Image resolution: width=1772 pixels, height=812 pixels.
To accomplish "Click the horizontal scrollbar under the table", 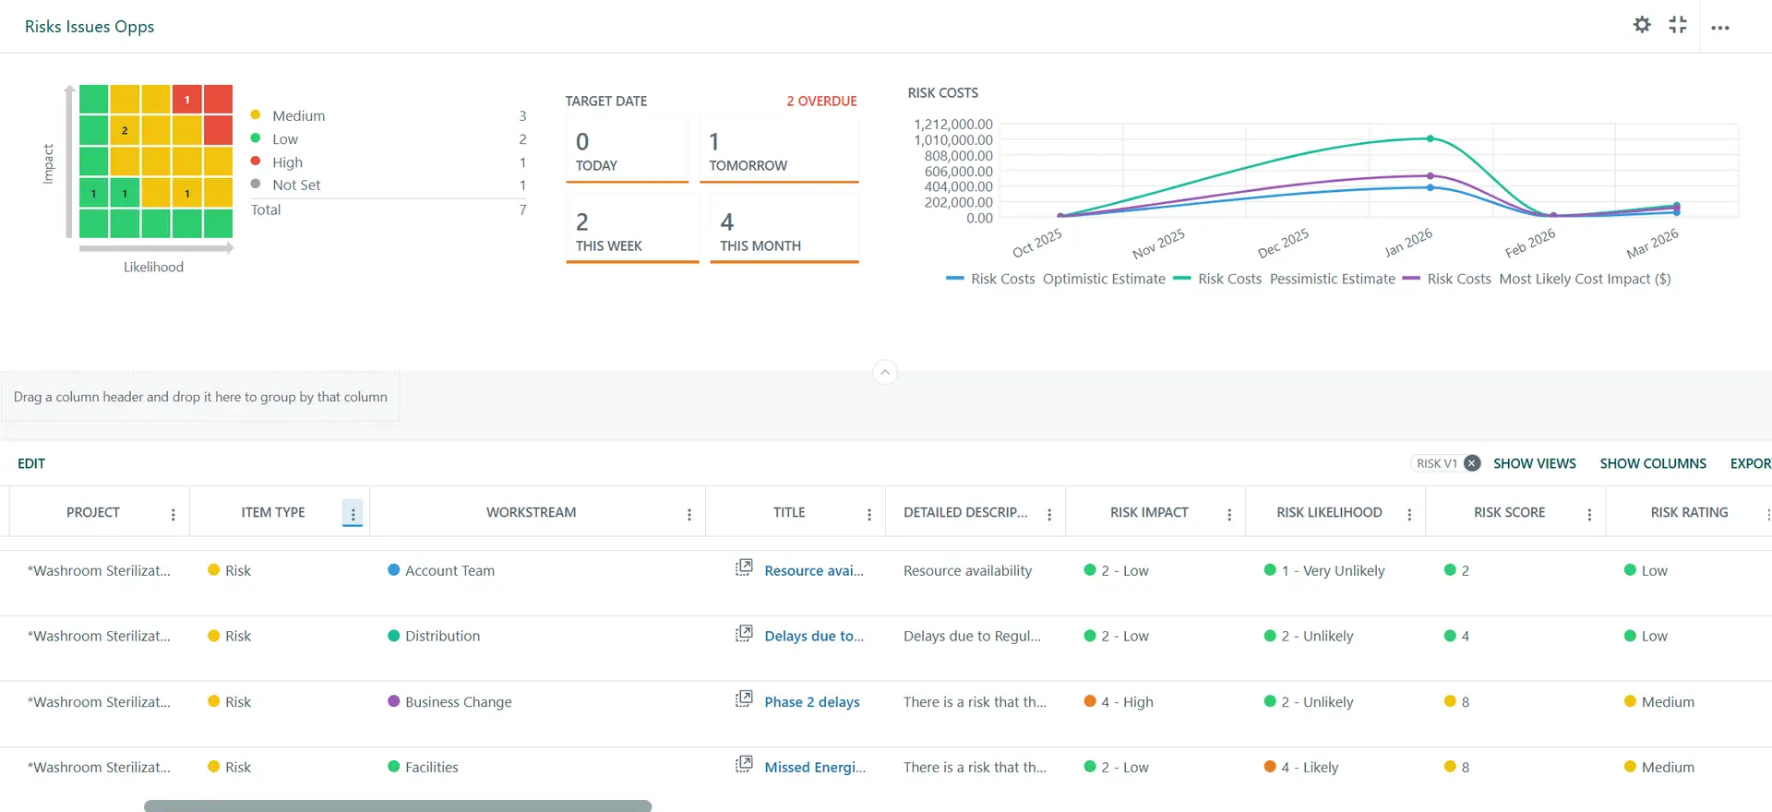I will 397,806.
